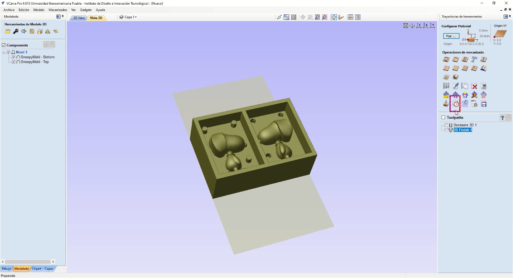Open the V-Carve toolpath operation
The width and height of the screenshot is (513, 278).
[446, 68]
